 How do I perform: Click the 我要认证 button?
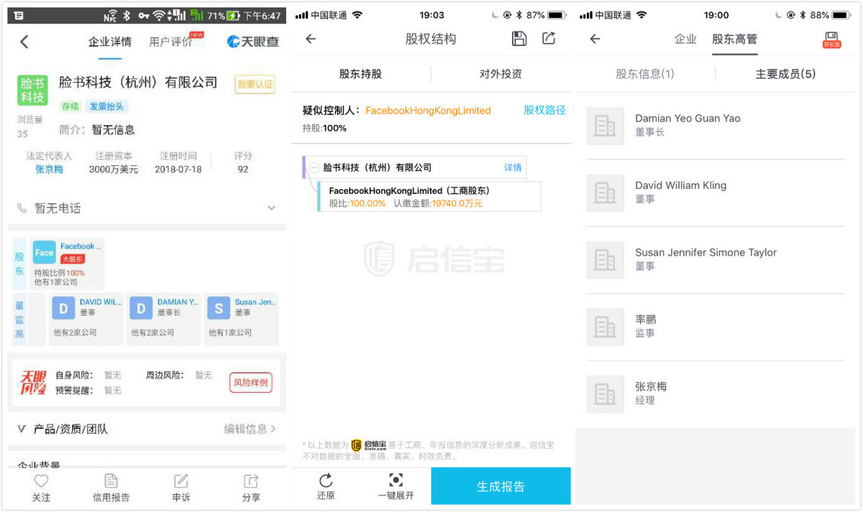tap(255, 85)
